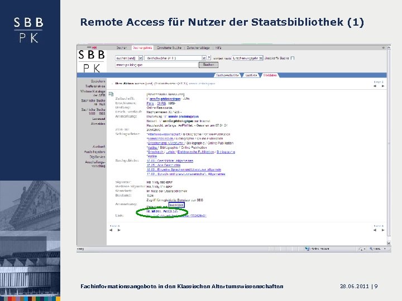Click the Paris publication place link
The image size is (402, 301).
click(x=150, y=104)
